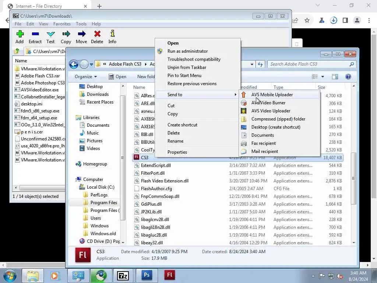Select Local Disk (C:) in tree
This screenshot has height=283, width=377.
coord(101,187)
